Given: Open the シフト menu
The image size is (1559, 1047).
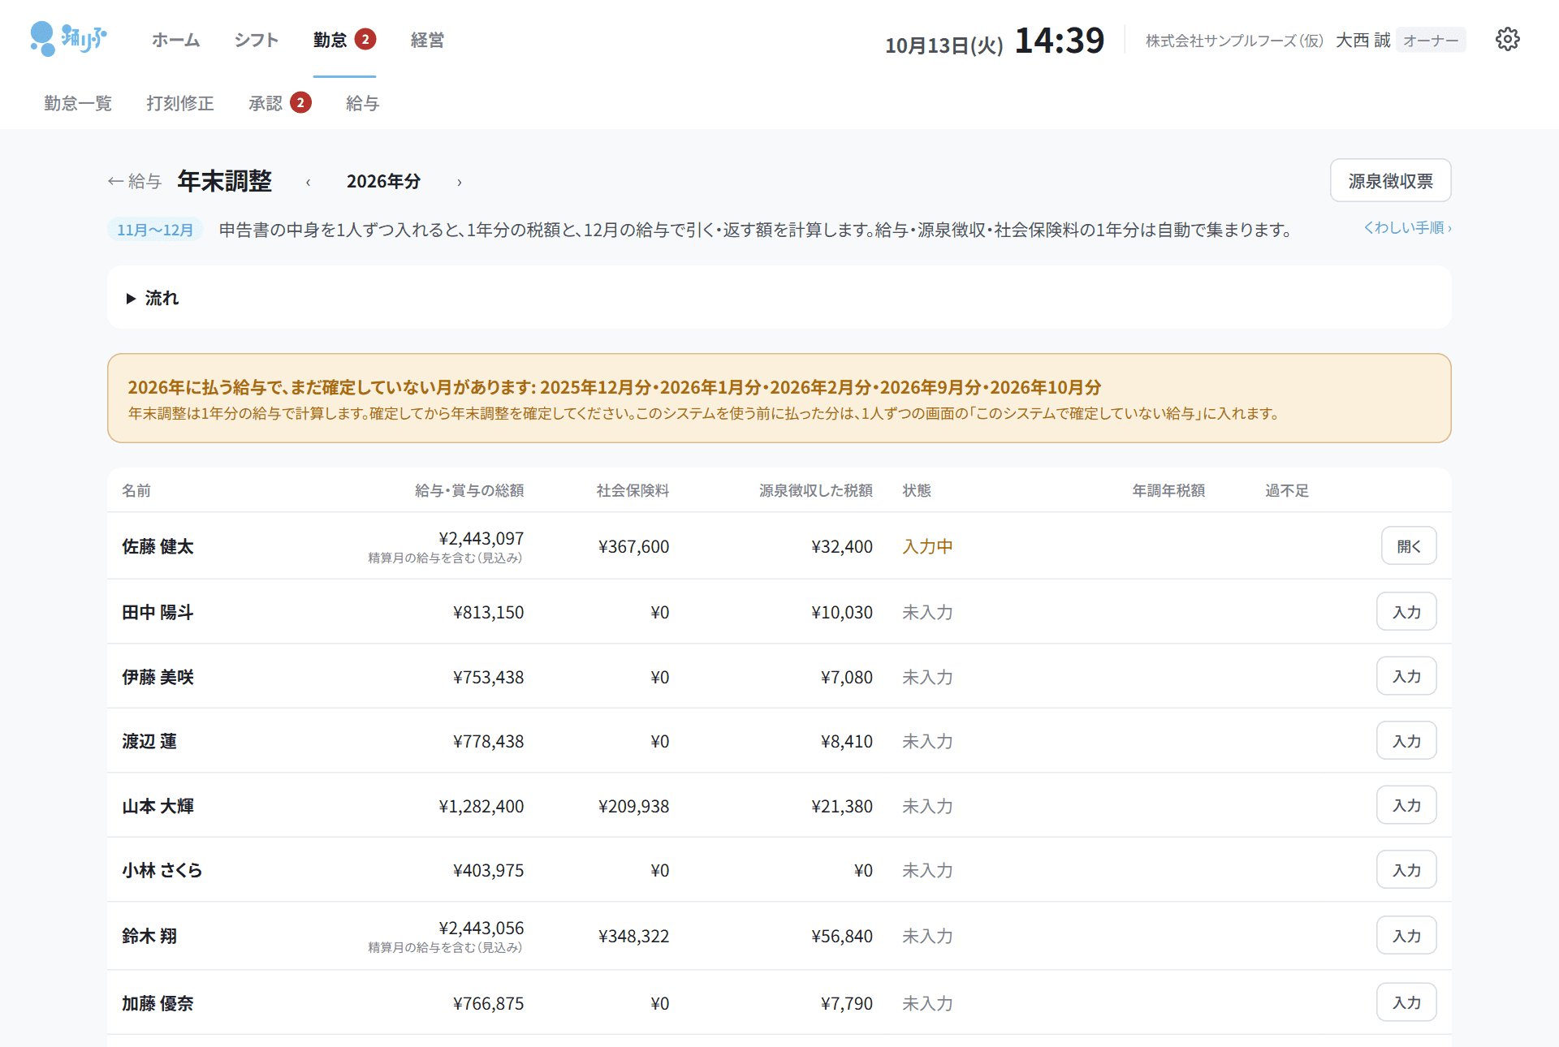Looking at the screenshot, I should (x=256, y=40).
